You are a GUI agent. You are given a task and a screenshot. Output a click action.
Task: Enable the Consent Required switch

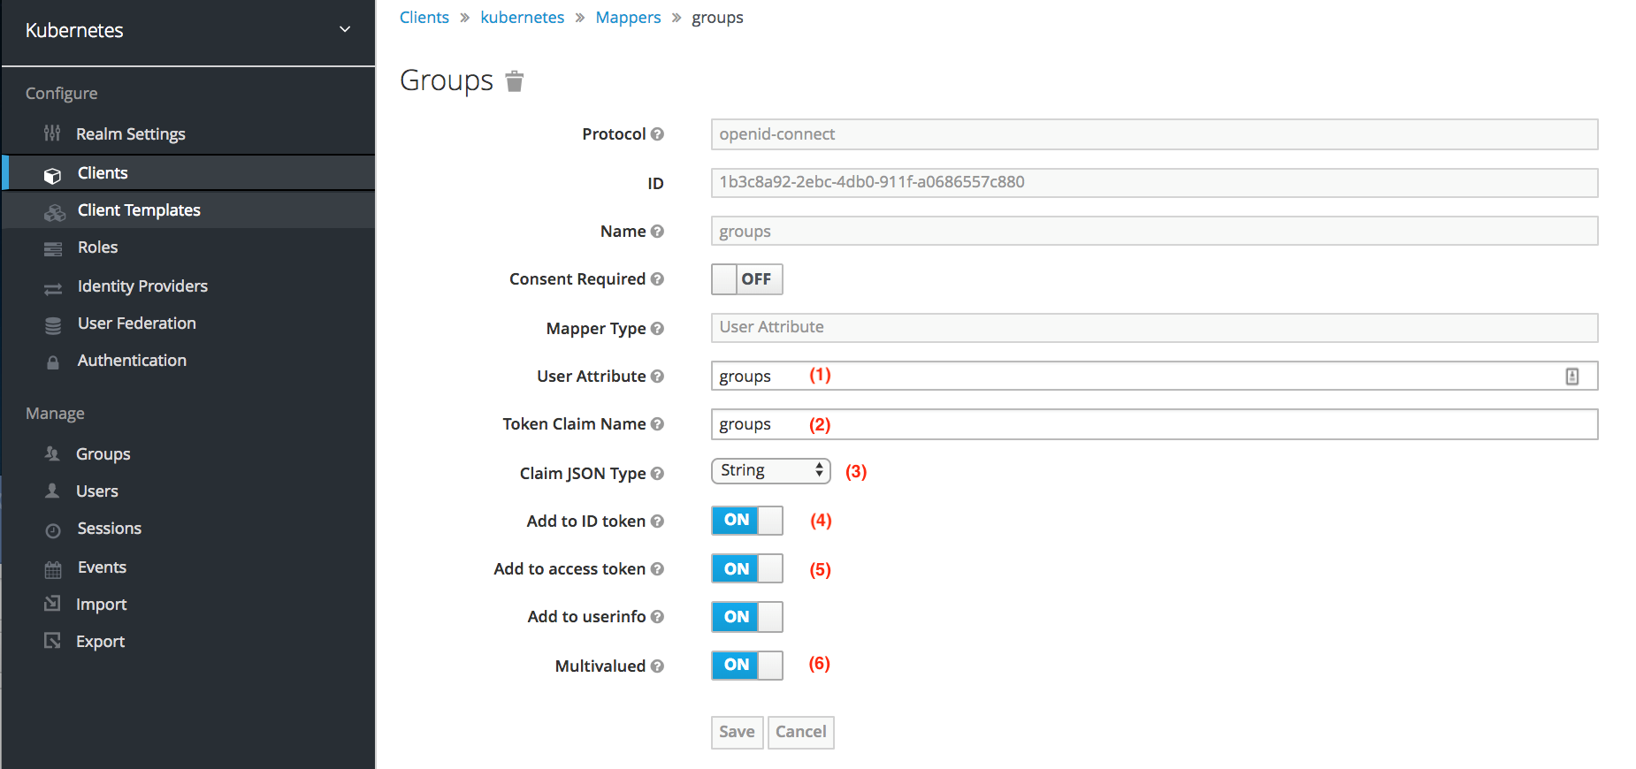(747, 279)
